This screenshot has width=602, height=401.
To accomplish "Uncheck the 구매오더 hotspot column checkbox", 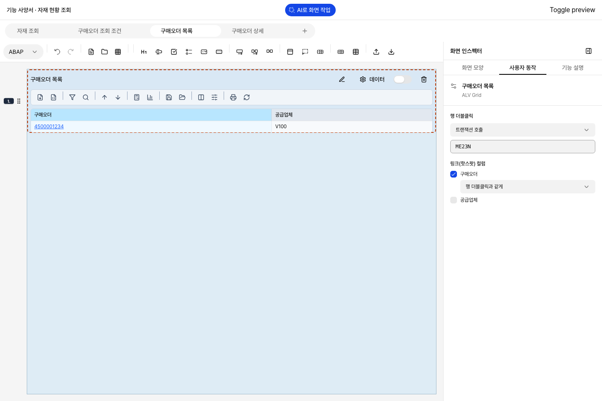I will pyautogui.click(x=454, y=174).
